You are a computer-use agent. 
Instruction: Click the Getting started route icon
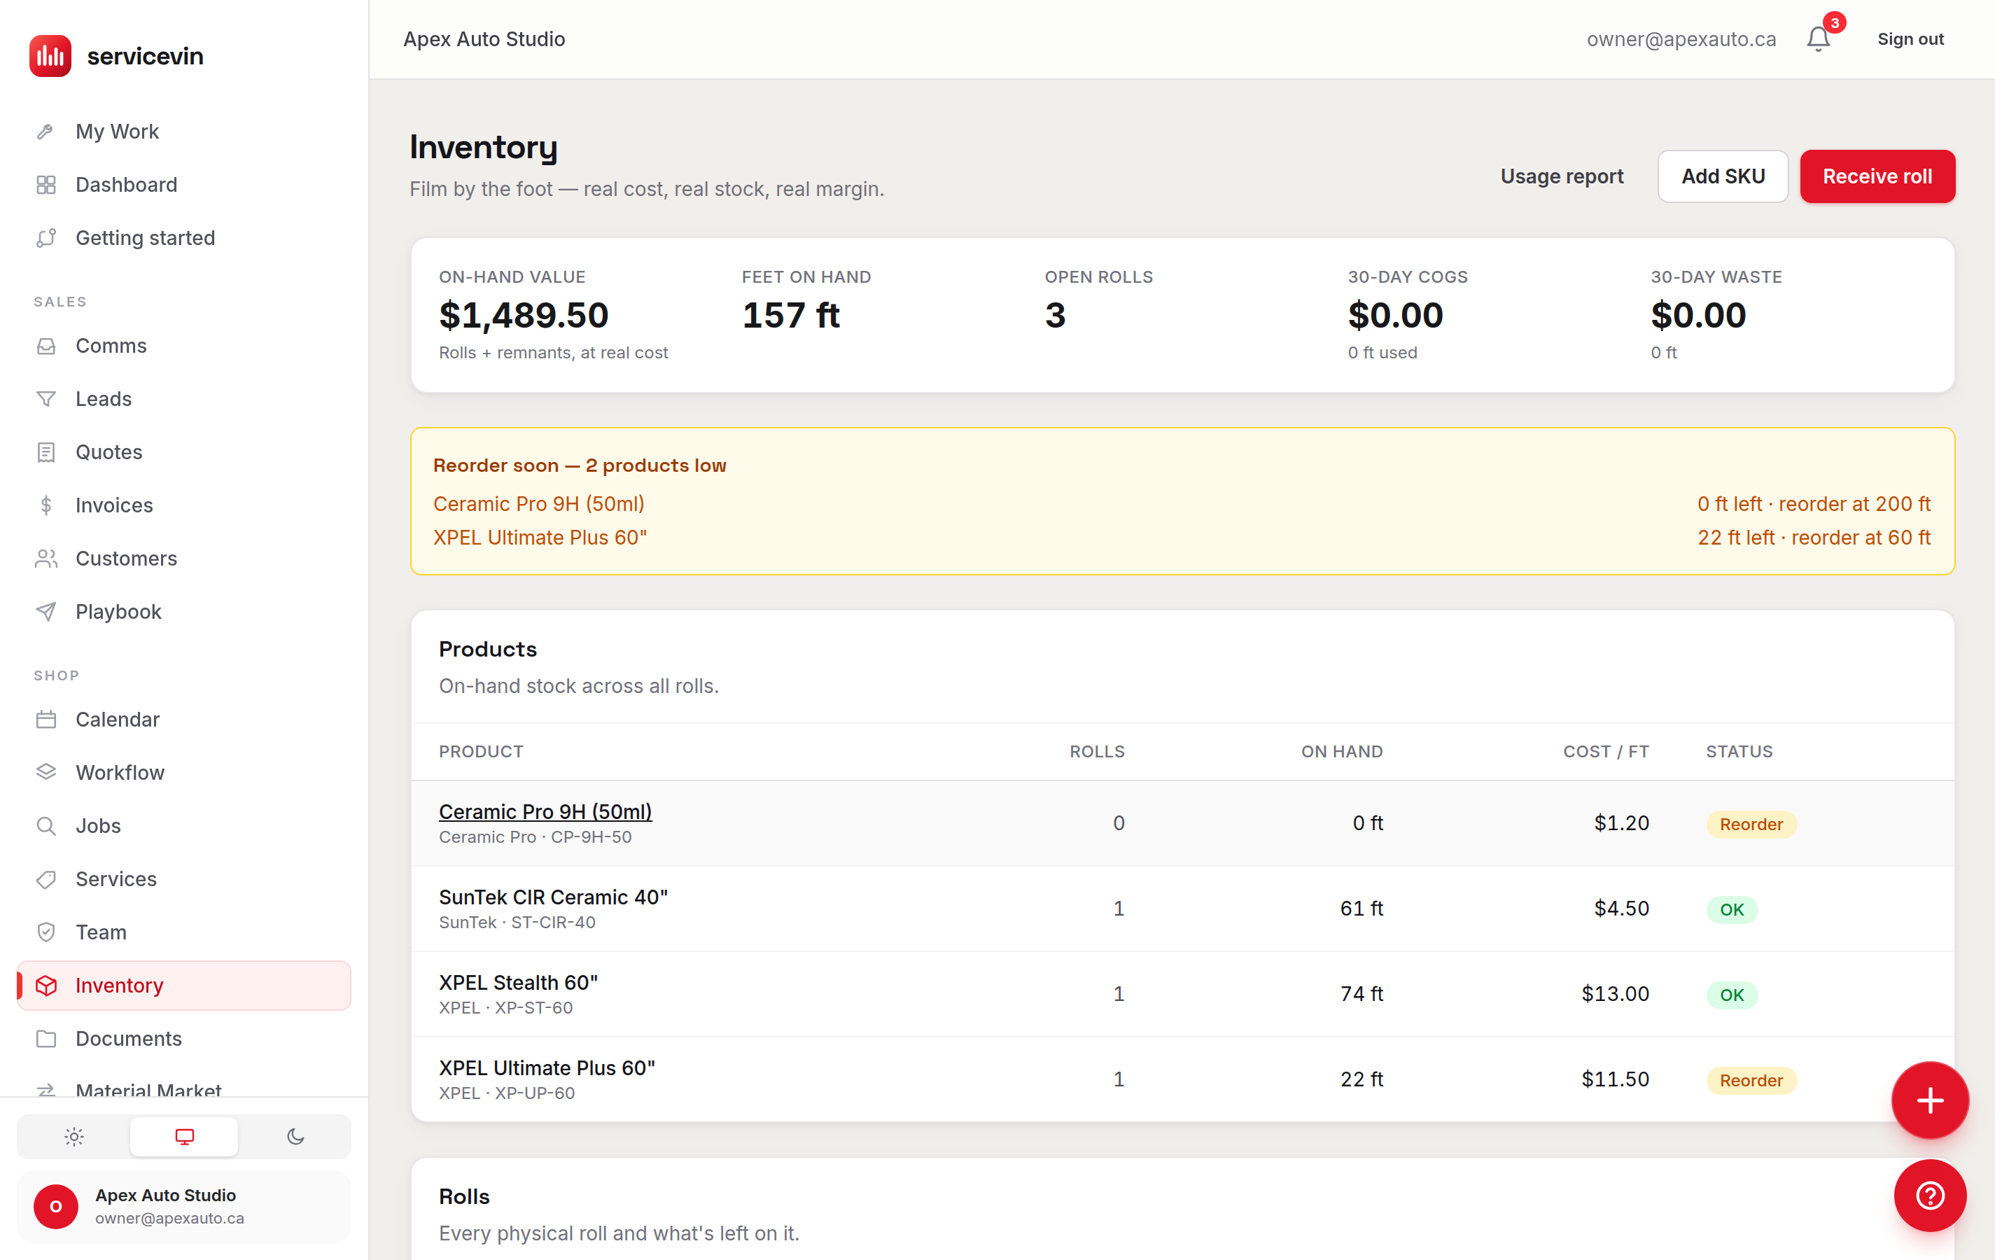pyautogui.click(x=45, y=238)
